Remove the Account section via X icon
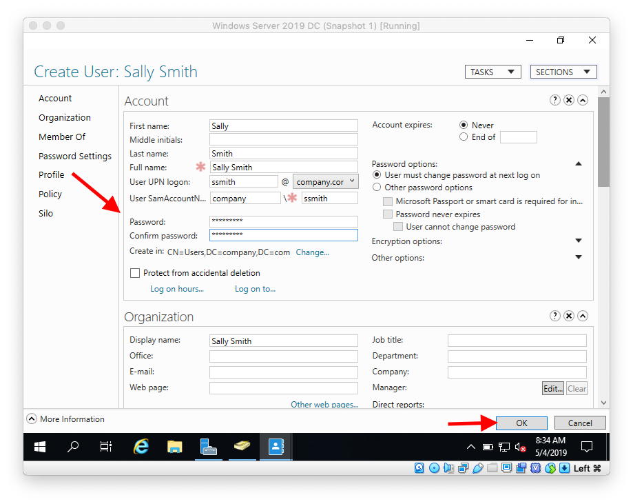 point(569,100)
